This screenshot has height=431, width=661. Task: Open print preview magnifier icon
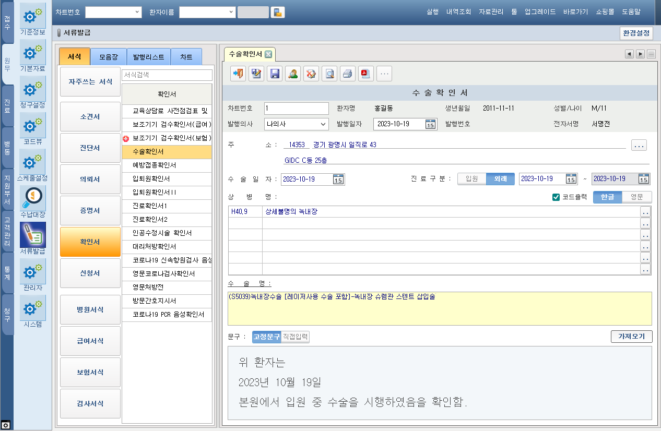tap(329, 74)
